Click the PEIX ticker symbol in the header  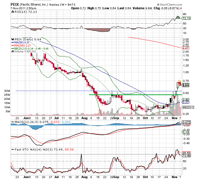tap(15, 5)
